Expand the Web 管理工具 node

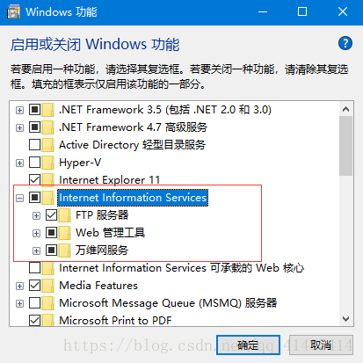coord(36,233)
